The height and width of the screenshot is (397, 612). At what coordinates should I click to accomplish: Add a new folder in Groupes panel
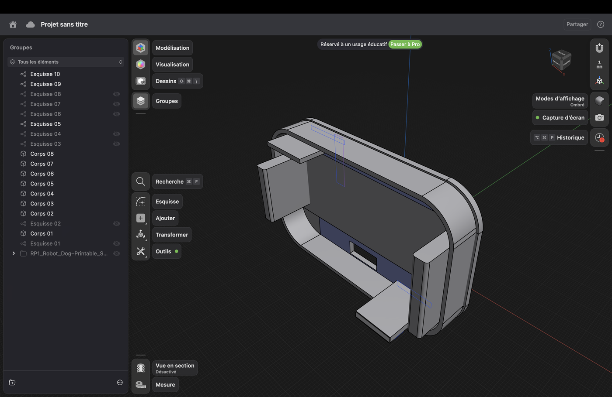pyautogui.click(x=12, y=383)
